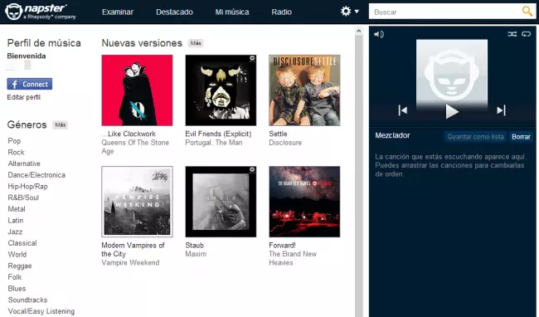Mute audio with the speaker icon
The image size is (539, 317).
pyautogui.click(x=379, y=34)
